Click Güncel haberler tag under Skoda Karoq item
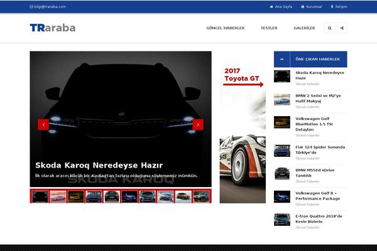The image size is (377, 251). pos(307,84)
